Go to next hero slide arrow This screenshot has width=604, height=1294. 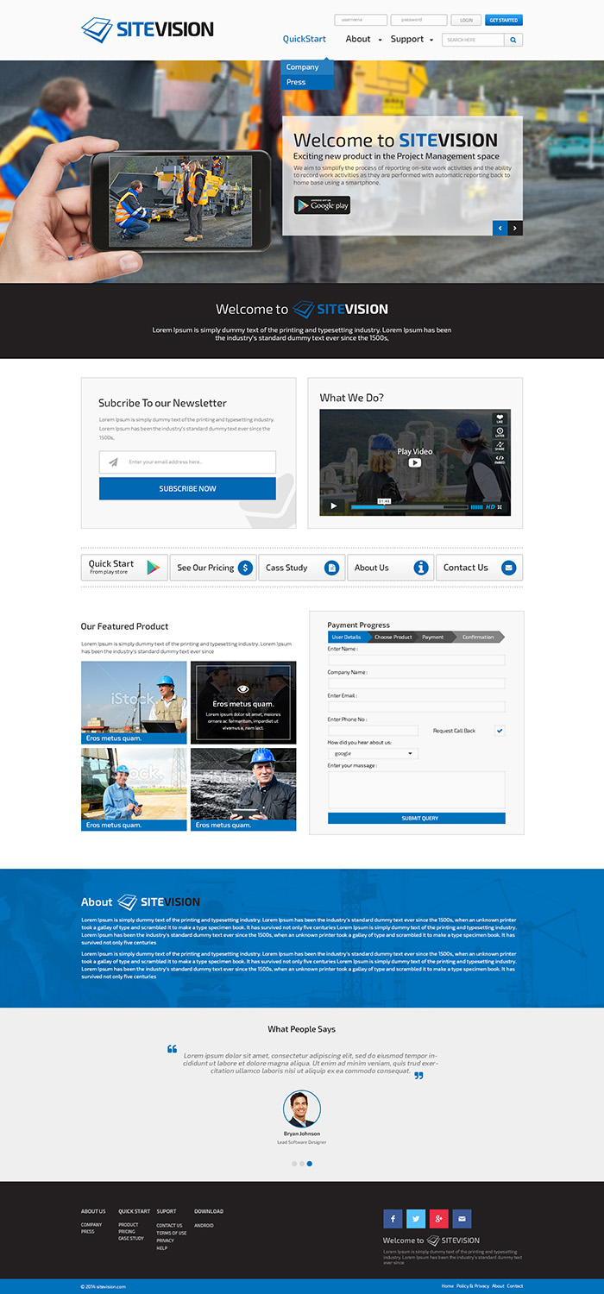(515, 228)
